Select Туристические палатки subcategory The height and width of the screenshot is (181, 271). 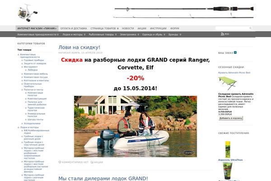point(36,109)
